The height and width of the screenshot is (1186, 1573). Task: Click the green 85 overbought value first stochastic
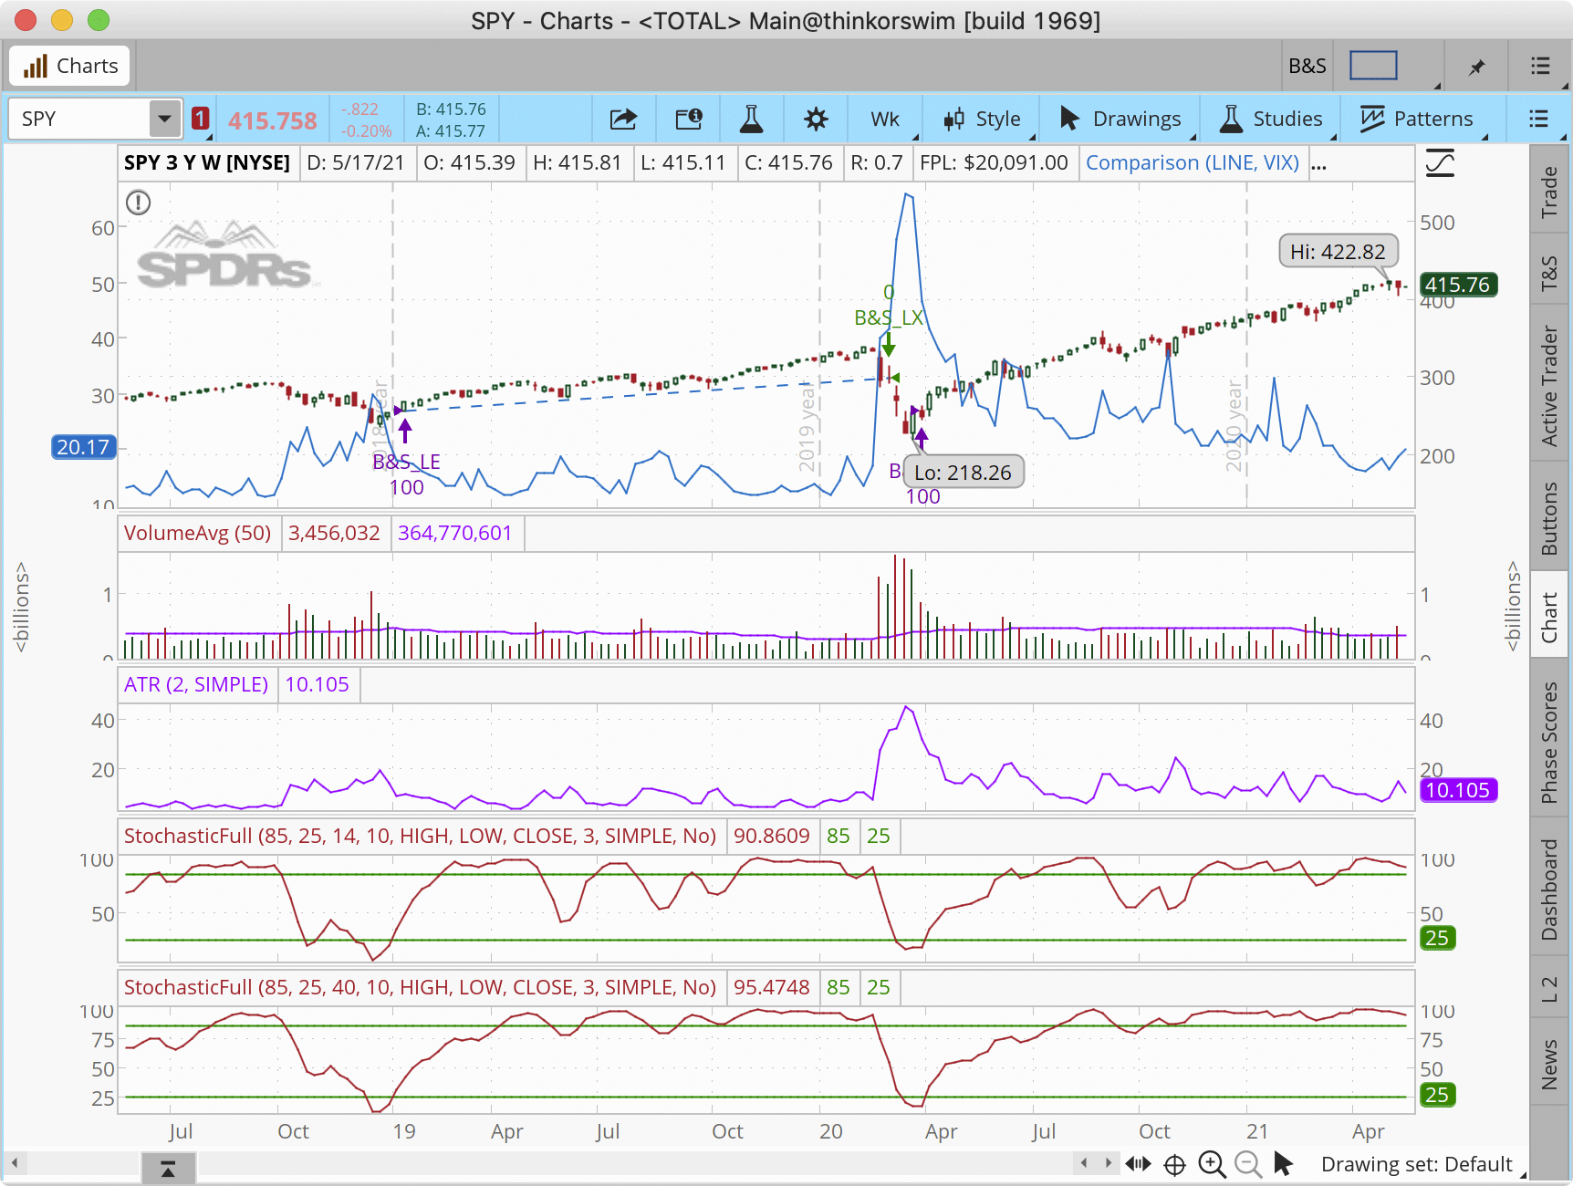coord(838,836)
